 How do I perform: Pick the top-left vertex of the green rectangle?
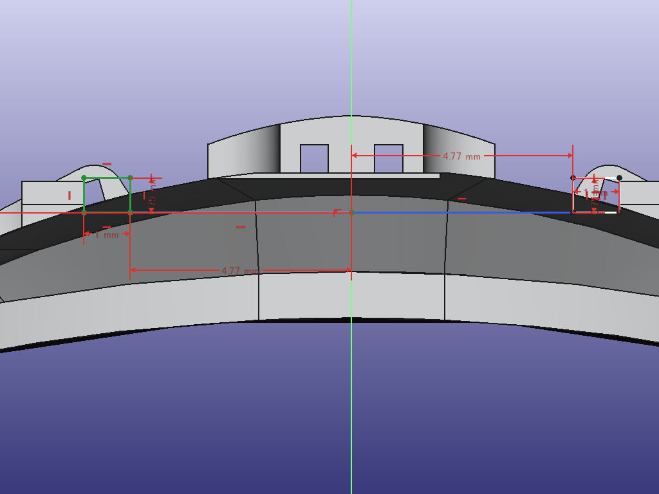84,178
